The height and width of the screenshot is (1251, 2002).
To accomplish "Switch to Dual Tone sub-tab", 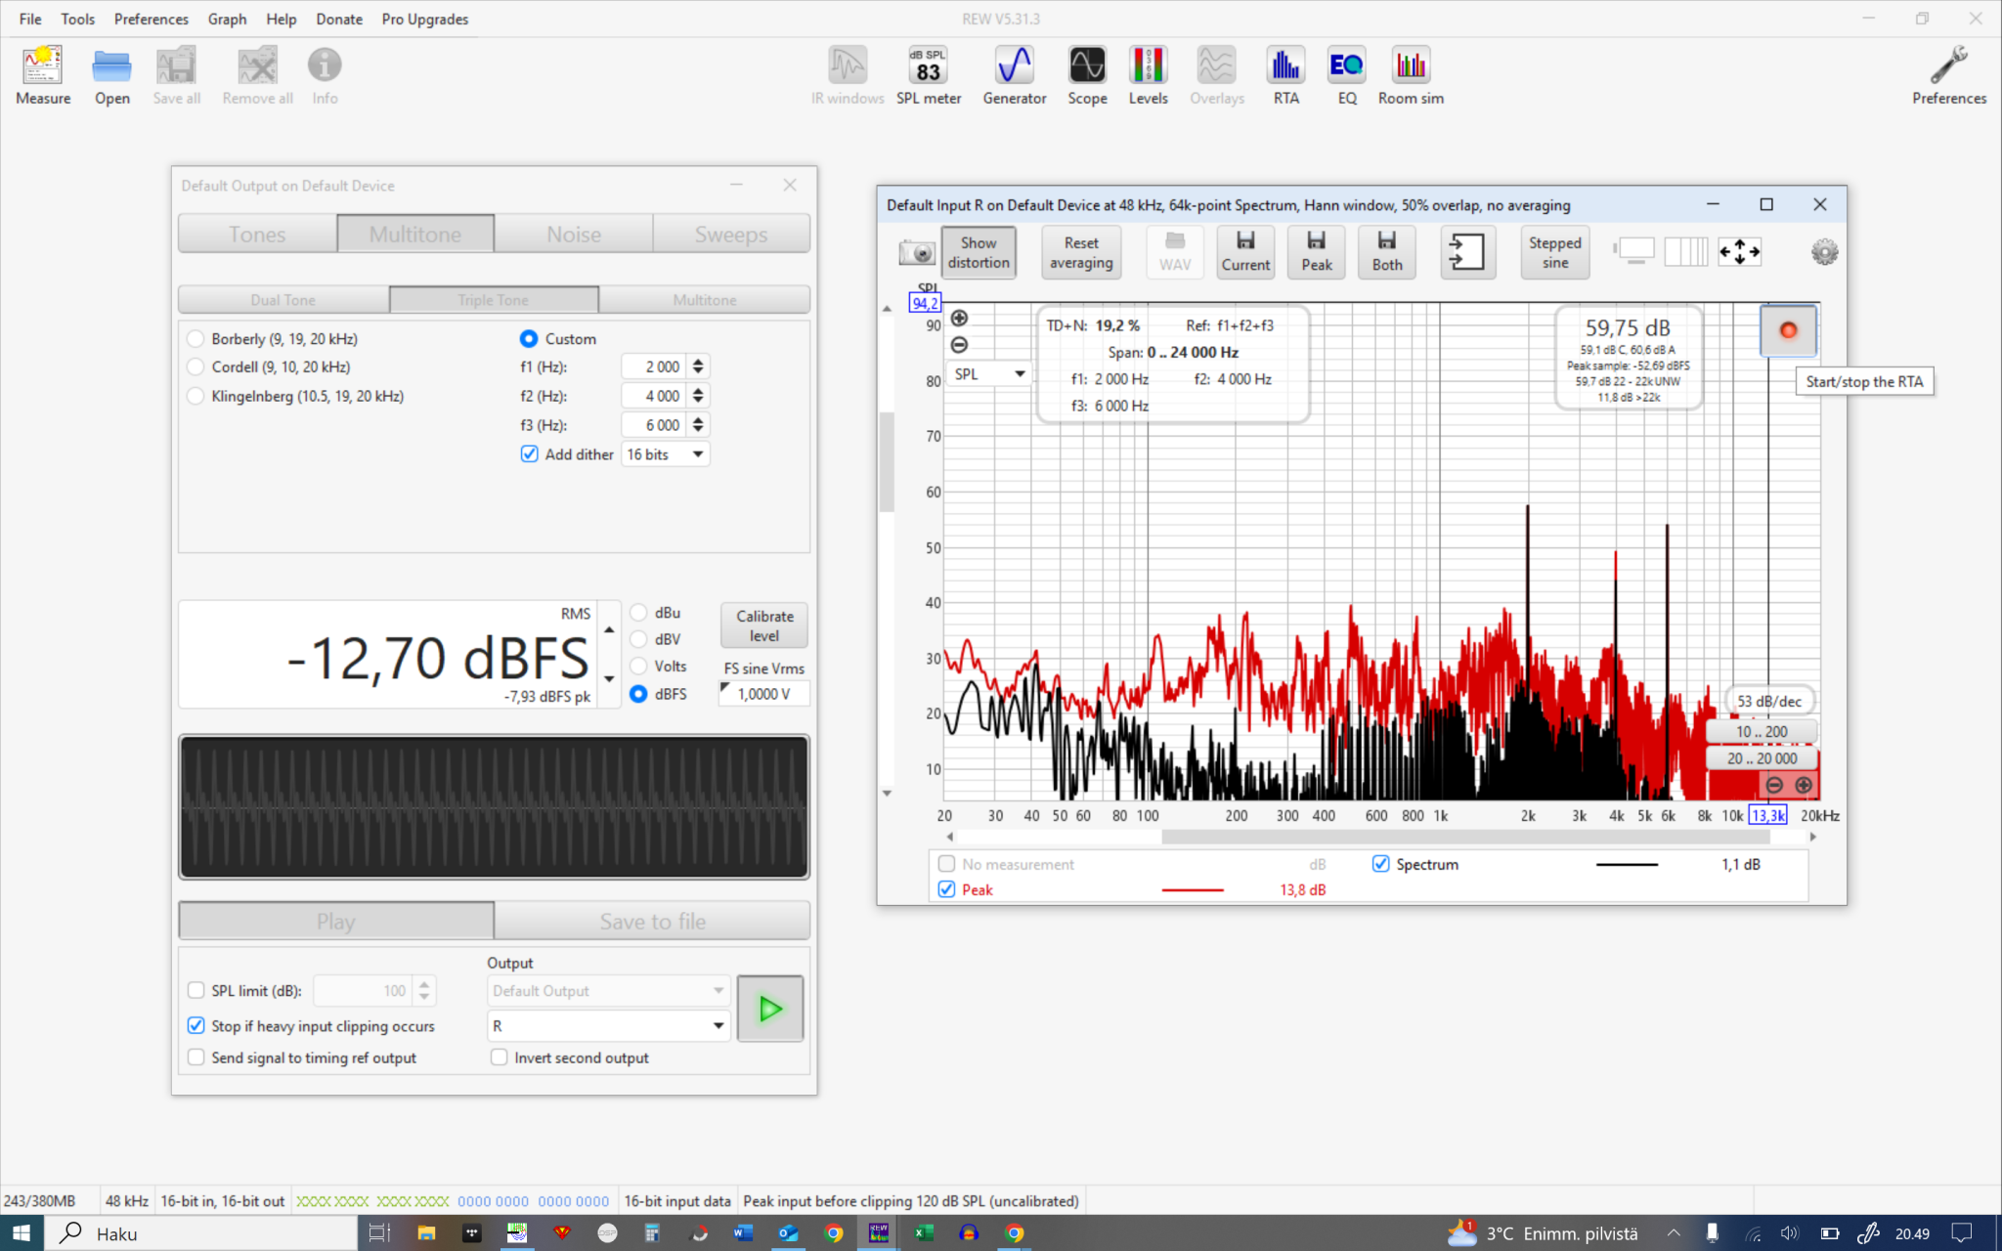I will coord(283,300).
